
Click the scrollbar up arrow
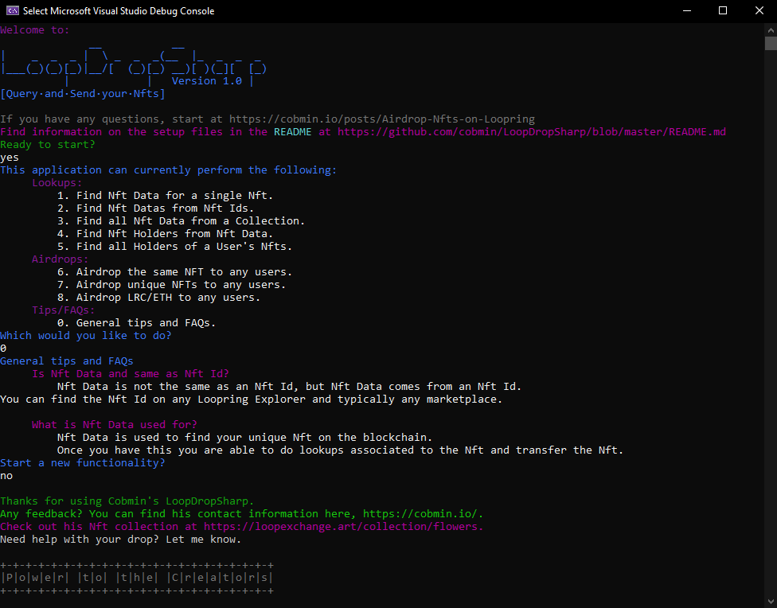[771, 29]
